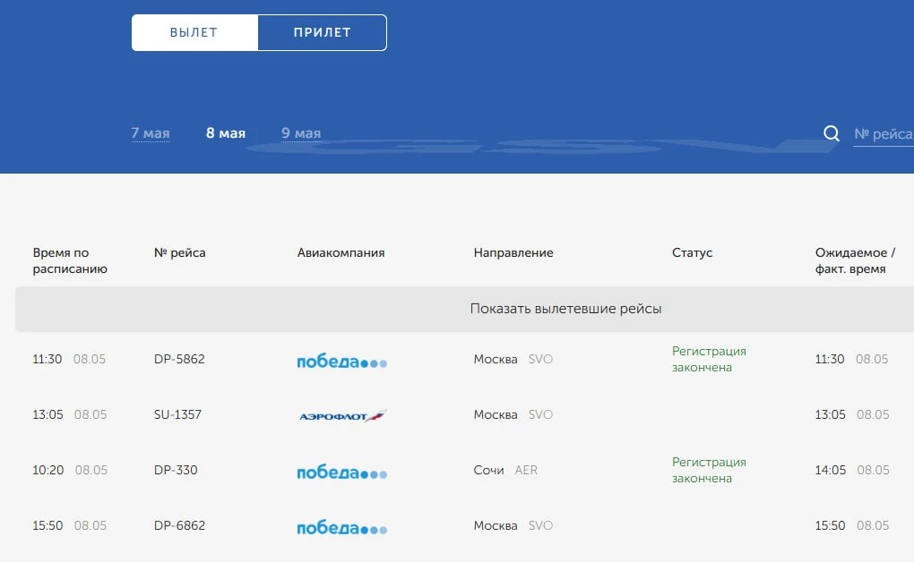This screenshot has height=562, width=914.
Task: Click the Направление column header
Action: click(513, 252)
